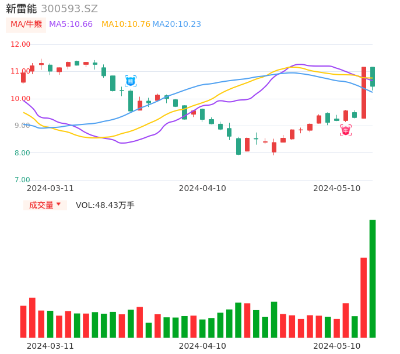Viewport: 400px width, 354px height.
Task: Click the 7.00 price axis label
Action: pos(22,180)
